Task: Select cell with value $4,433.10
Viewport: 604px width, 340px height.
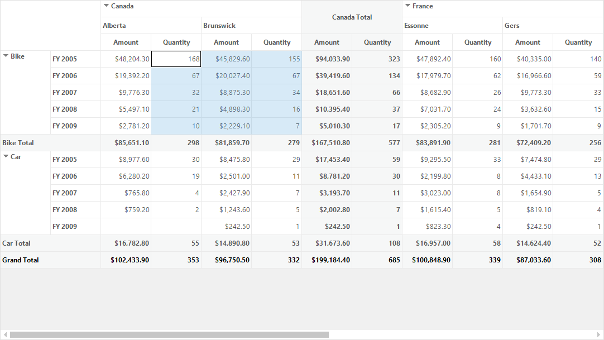Action: [528, 176]
